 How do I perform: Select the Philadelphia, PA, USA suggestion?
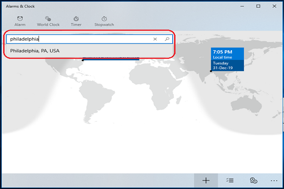coord(89,51)
